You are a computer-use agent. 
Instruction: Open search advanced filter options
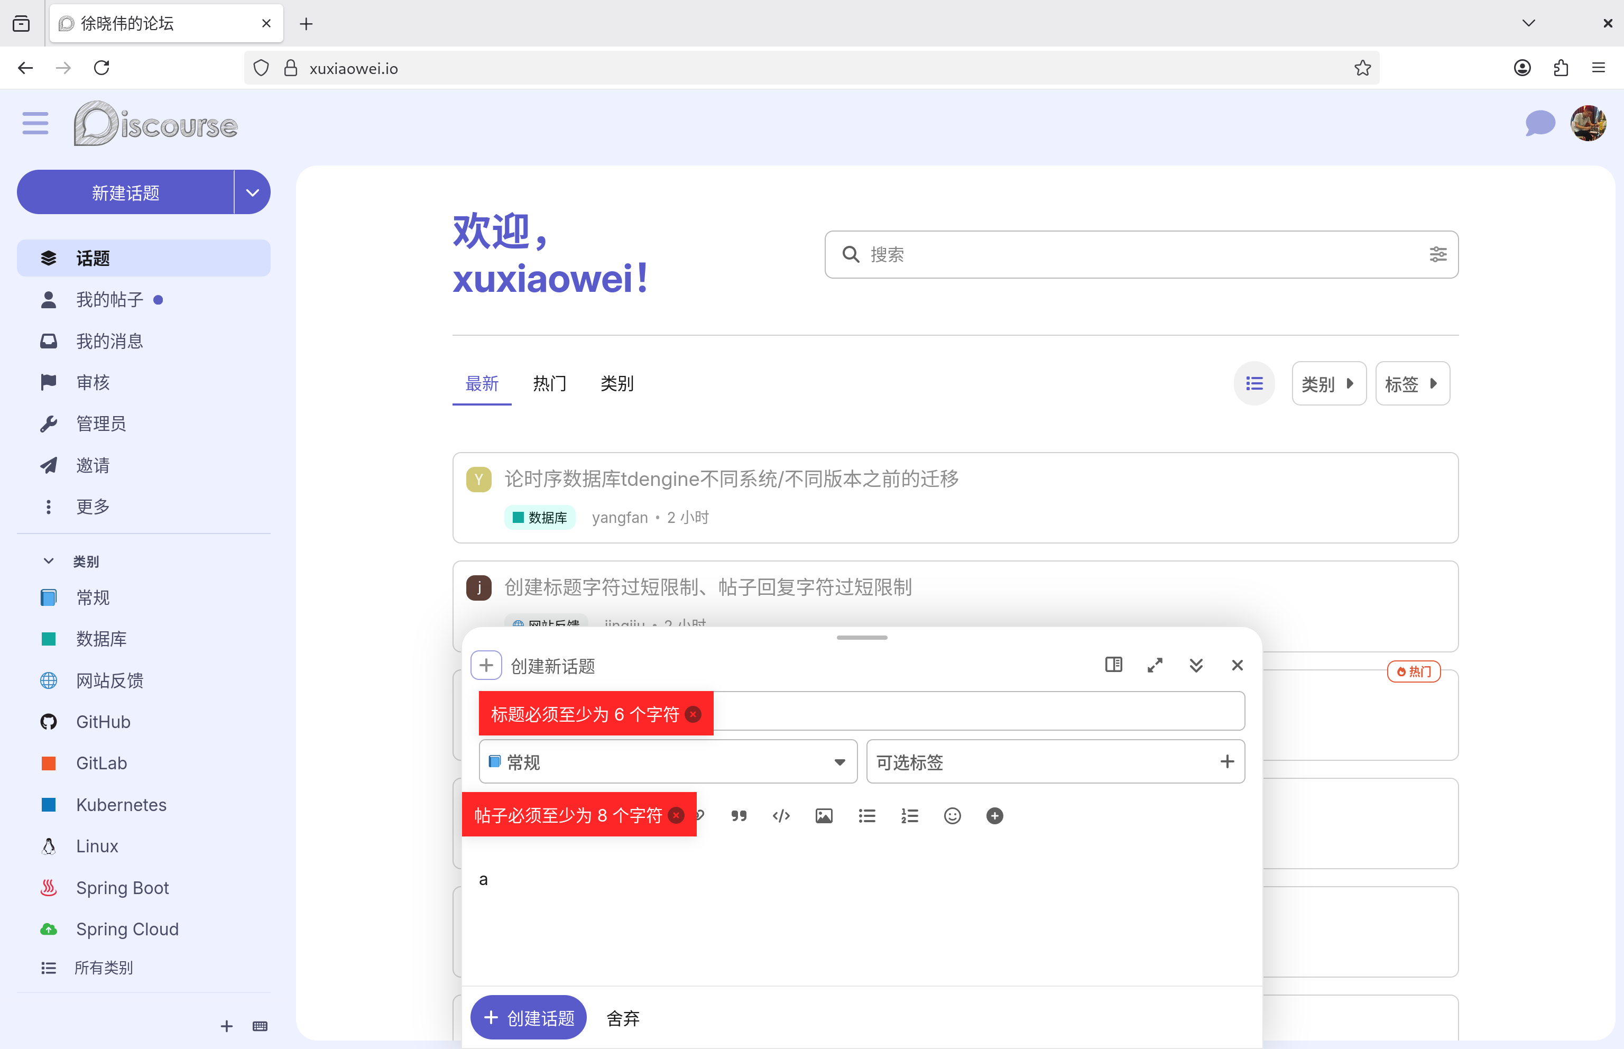pyautogui.click(x=1437, y=254)
